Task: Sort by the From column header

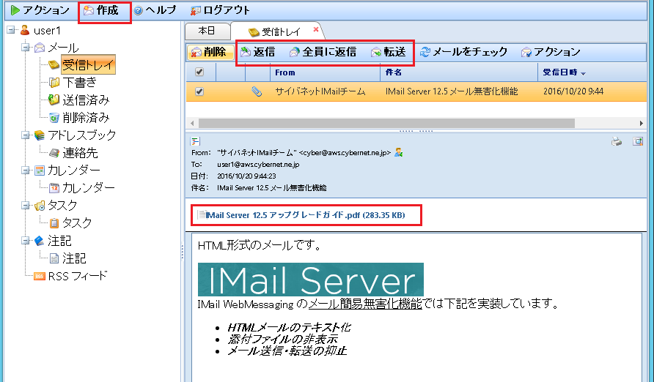Action: pyautogui.click(x=326, y=72)
